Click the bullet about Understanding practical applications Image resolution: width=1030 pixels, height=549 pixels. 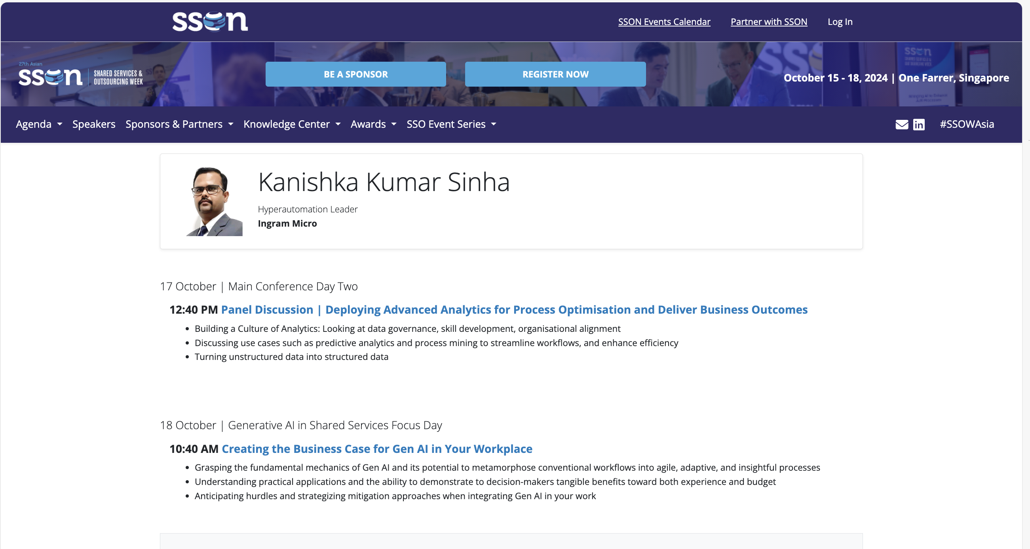[x=485, y=481]
